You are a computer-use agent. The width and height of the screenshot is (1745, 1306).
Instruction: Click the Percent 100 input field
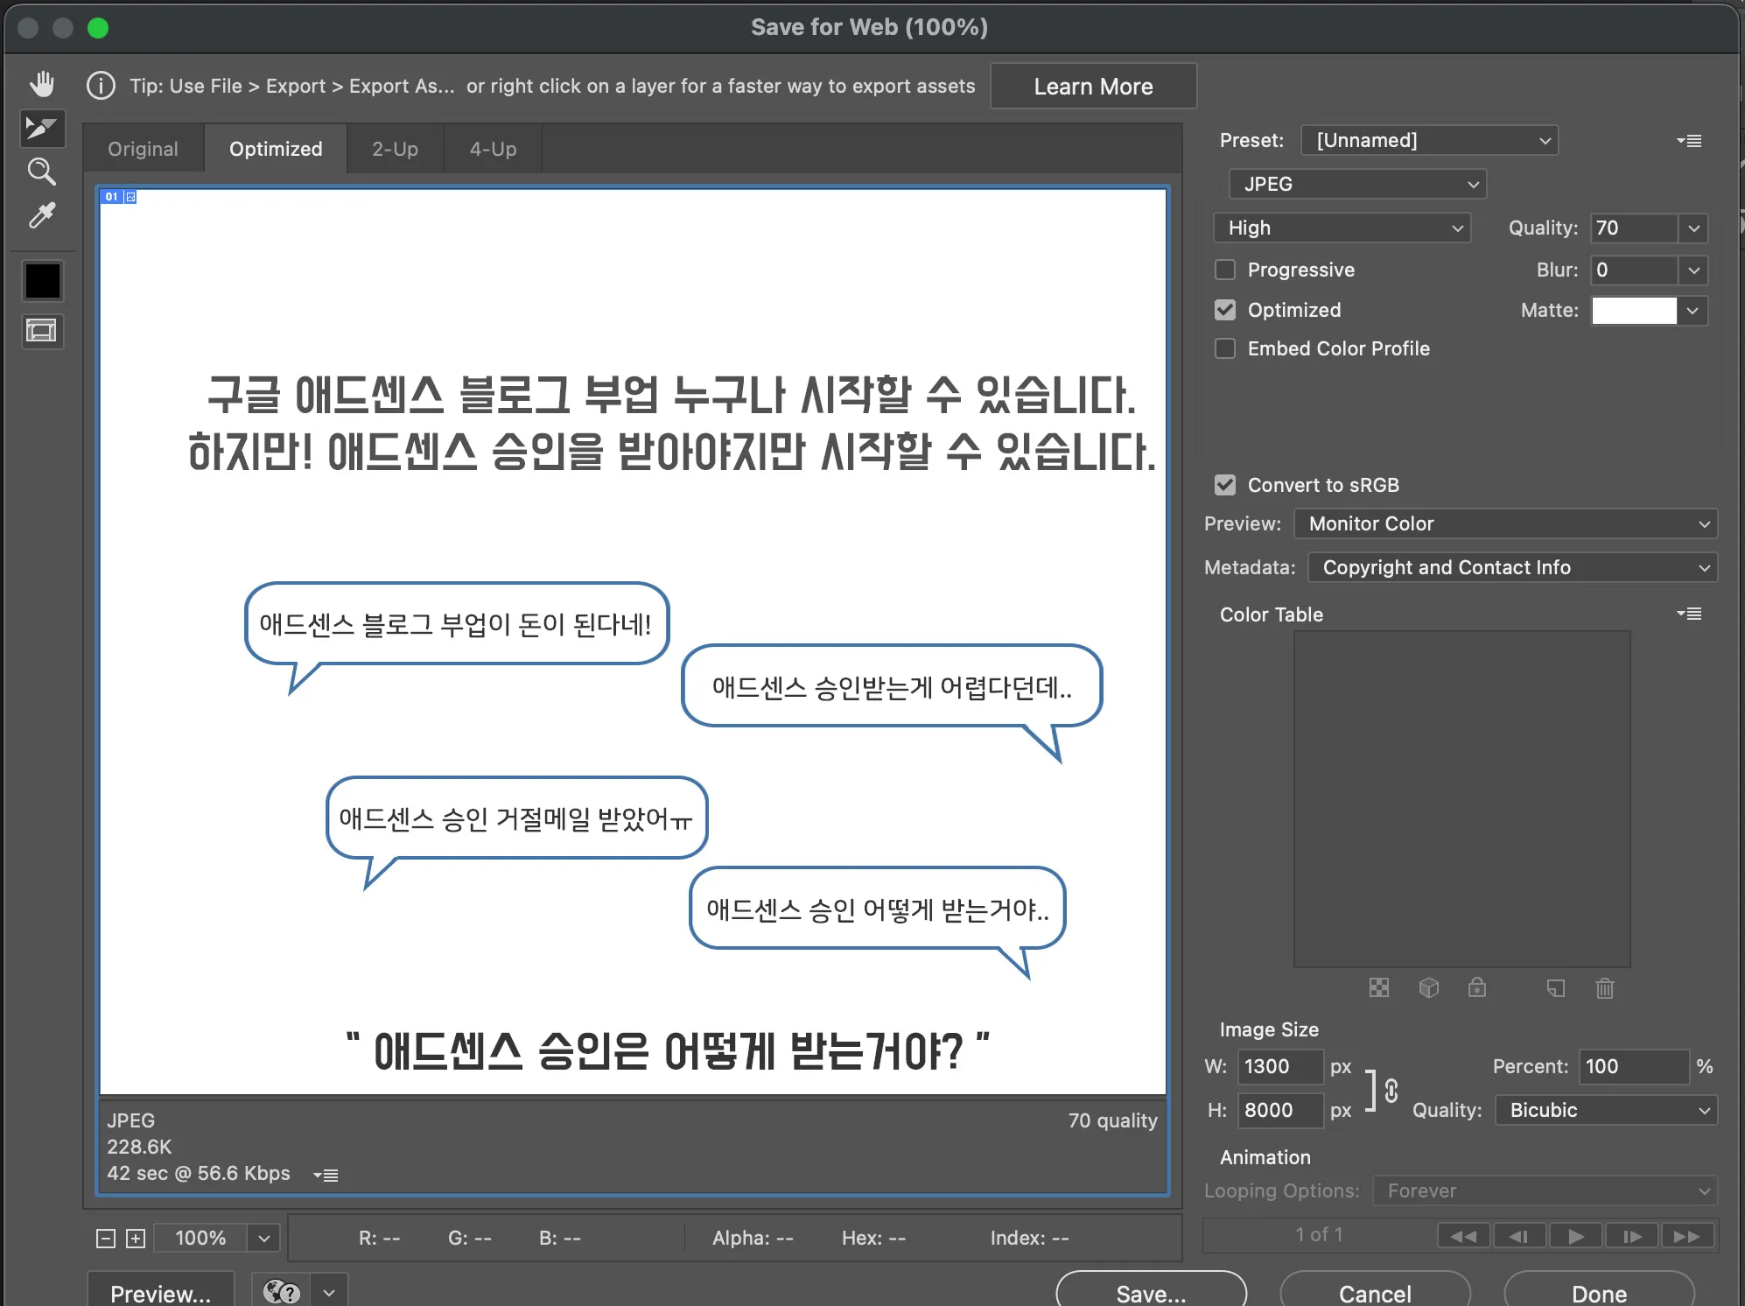[x=1633, y=1066]
